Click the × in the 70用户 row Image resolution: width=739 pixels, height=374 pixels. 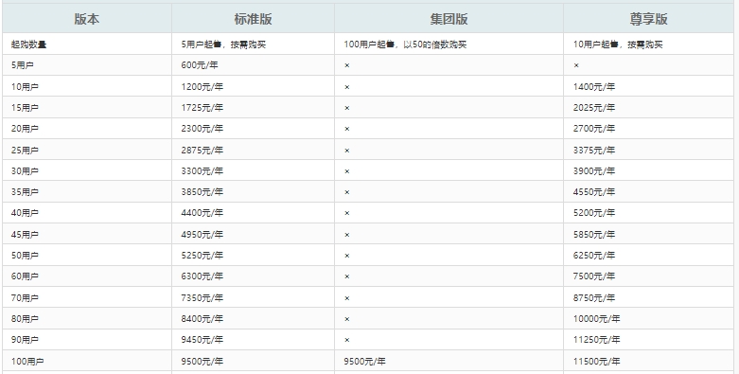(x=347, y=298)
